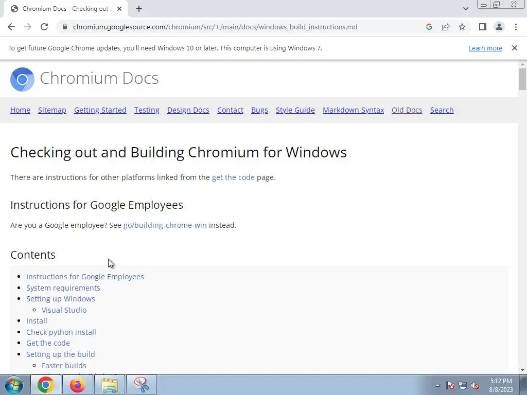The image size is (527, 395).
Task: Open the Search nav link
Action: coord(442,110)
